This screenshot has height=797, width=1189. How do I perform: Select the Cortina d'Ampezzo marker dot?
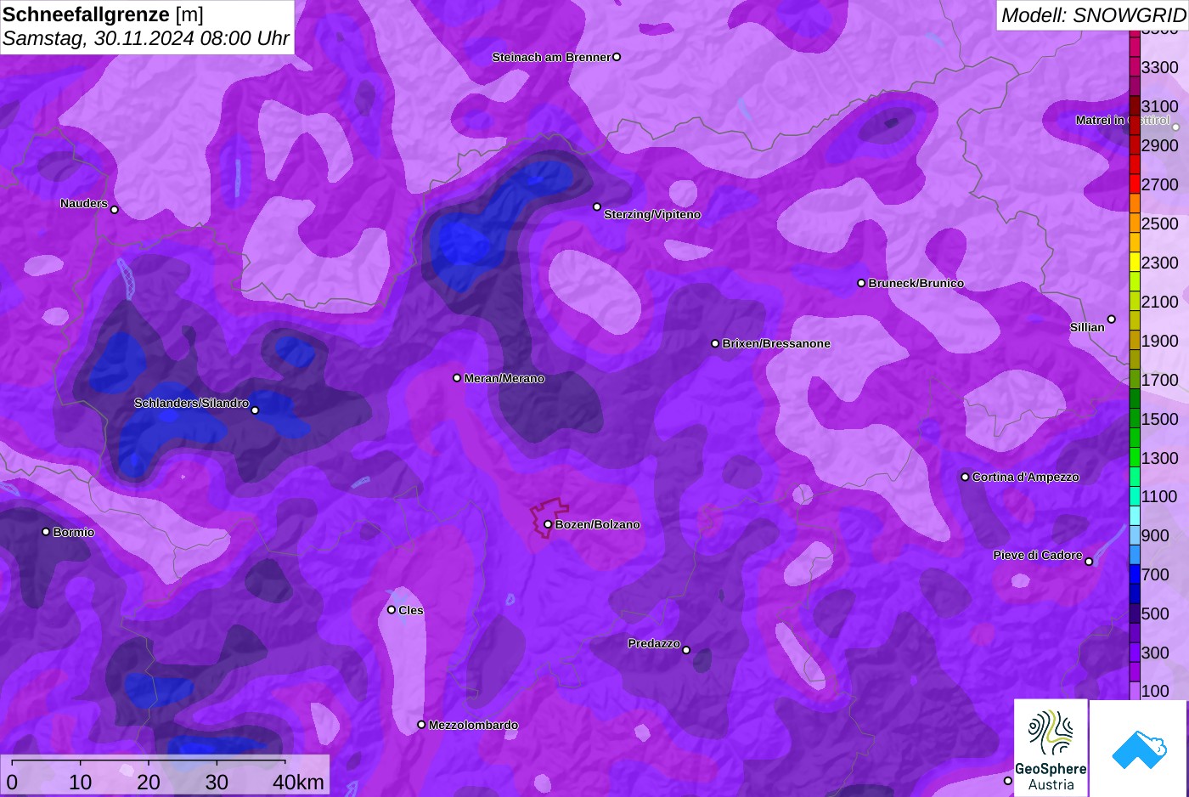click(x=965, y=477)
